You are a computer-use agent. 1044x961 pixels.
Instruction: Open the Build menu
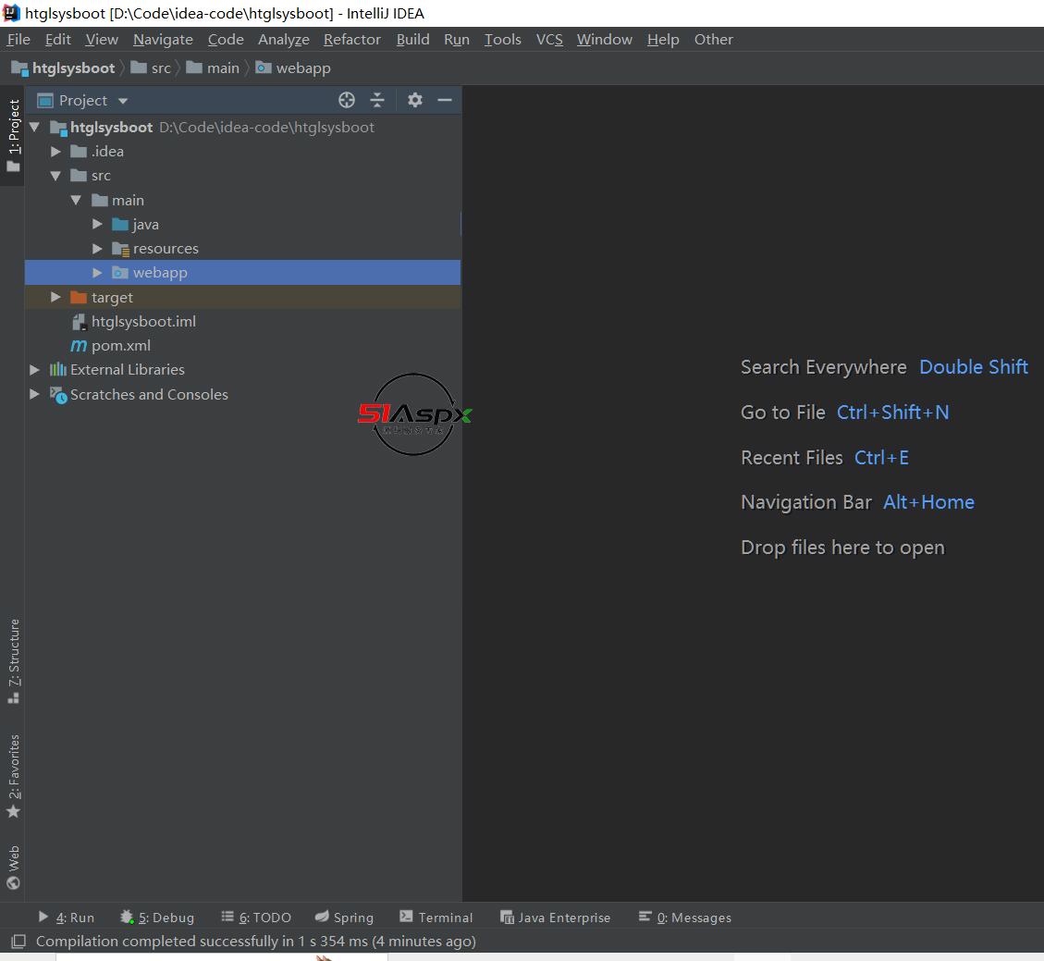412,39
